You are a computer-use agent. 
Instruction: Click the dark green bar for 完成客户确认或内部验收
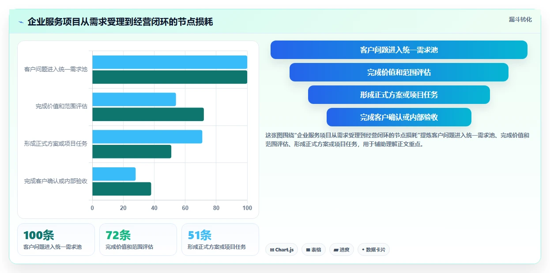pos(121,189)
